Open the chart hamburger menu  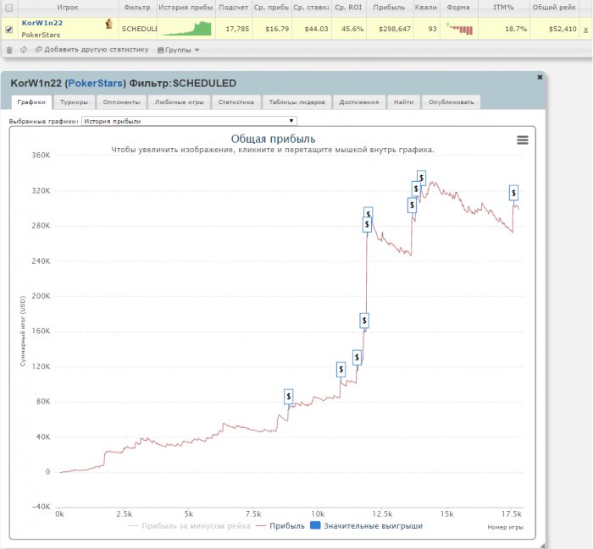tap(522, 140)
